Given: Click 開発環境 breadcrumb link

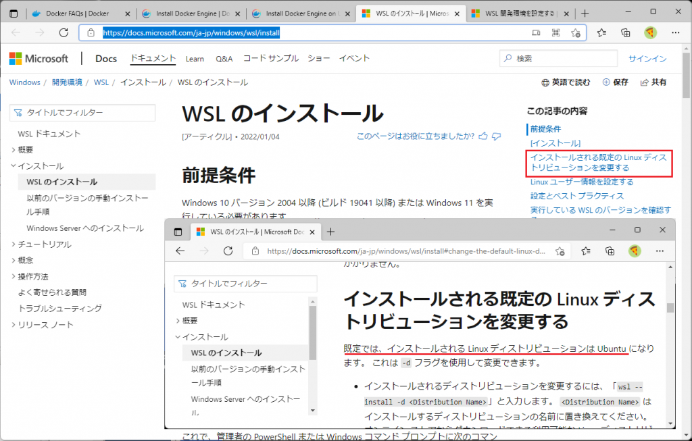Looking at the screenshot, I should coord(67,82).
